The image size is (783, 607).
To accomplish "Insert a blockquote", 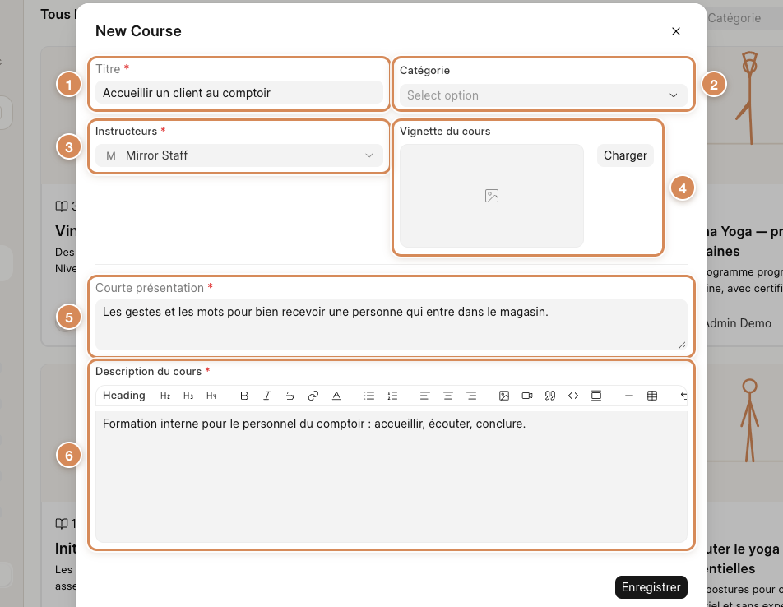I will tap(549, 396).
